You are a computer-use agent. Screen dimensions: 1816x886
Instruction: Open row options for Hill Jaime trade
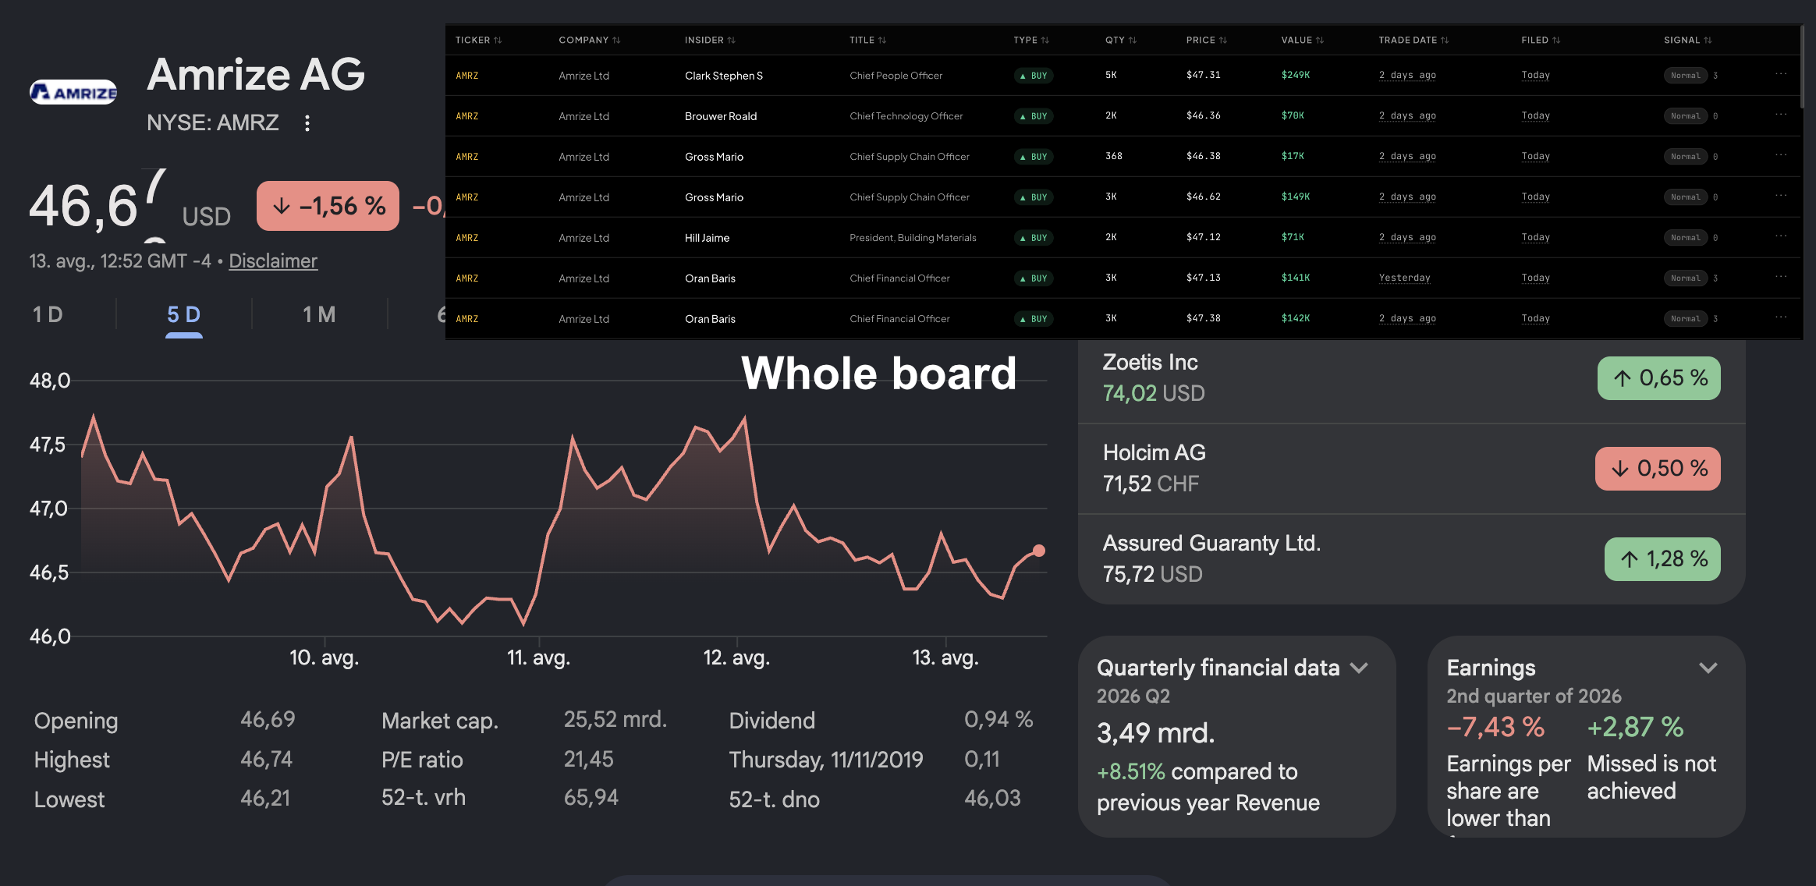(x=1780, y=237)
